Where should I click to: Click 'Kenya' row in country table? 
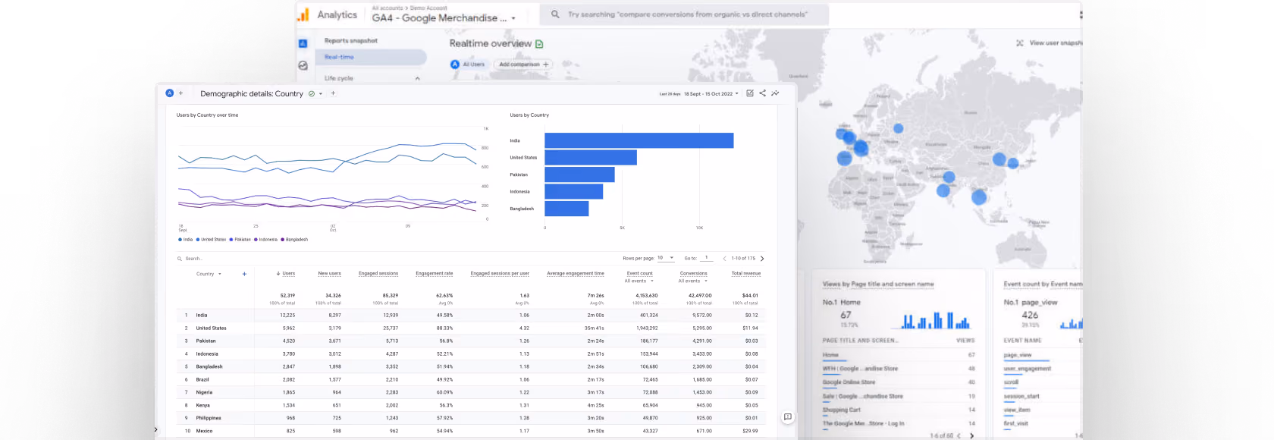(x=471, y=405)
